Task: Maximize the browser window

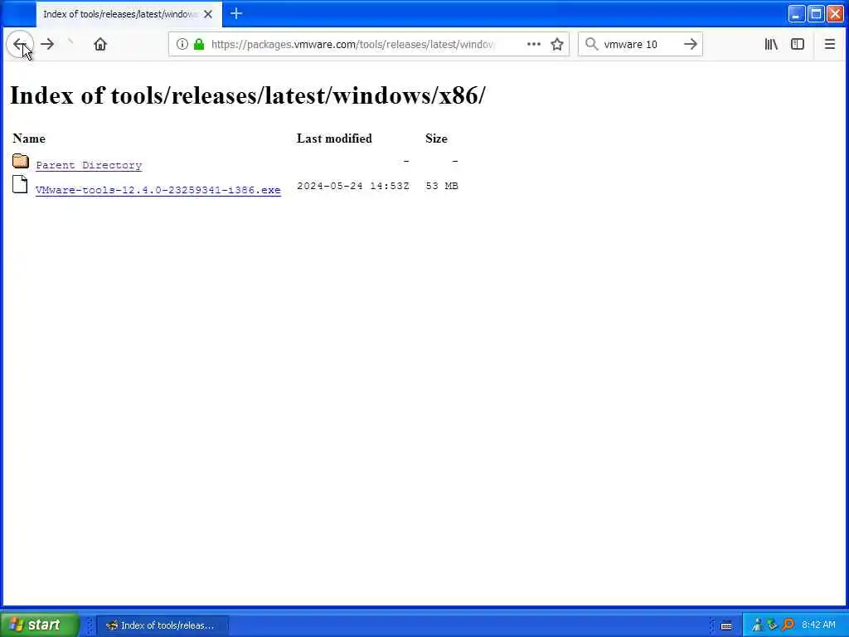Action: coord(816,14)
